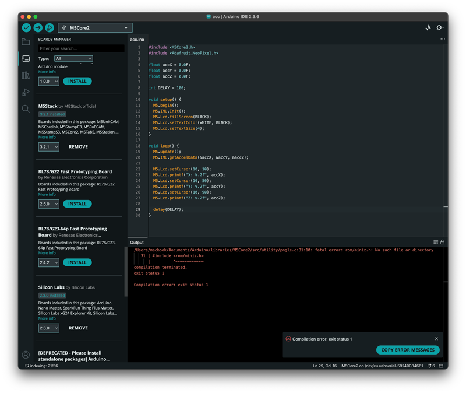466x393 pixels.
Task: Click the account profile icon
Action: [26, 355]
